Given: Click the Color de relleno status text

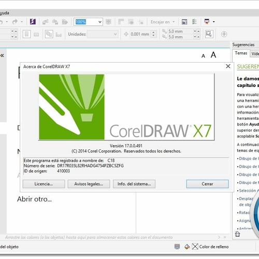Looking at the screenshot, I should tap(214, 247).
